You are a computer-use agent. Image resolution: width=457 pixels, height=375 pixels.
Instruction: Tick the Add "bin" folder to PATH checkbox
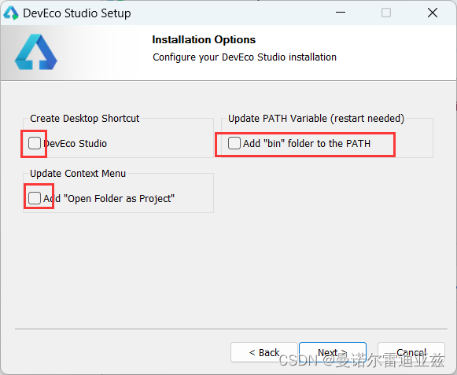point(234,143)
